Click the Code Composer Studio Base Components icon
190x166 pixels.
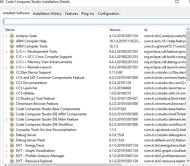click(12, 109)
